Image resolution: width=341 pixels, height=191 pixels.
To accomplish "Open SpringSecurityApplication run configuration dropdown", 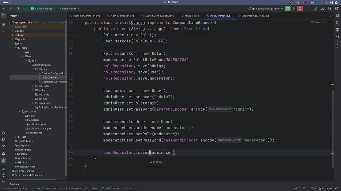I will (x=265, y=8).
